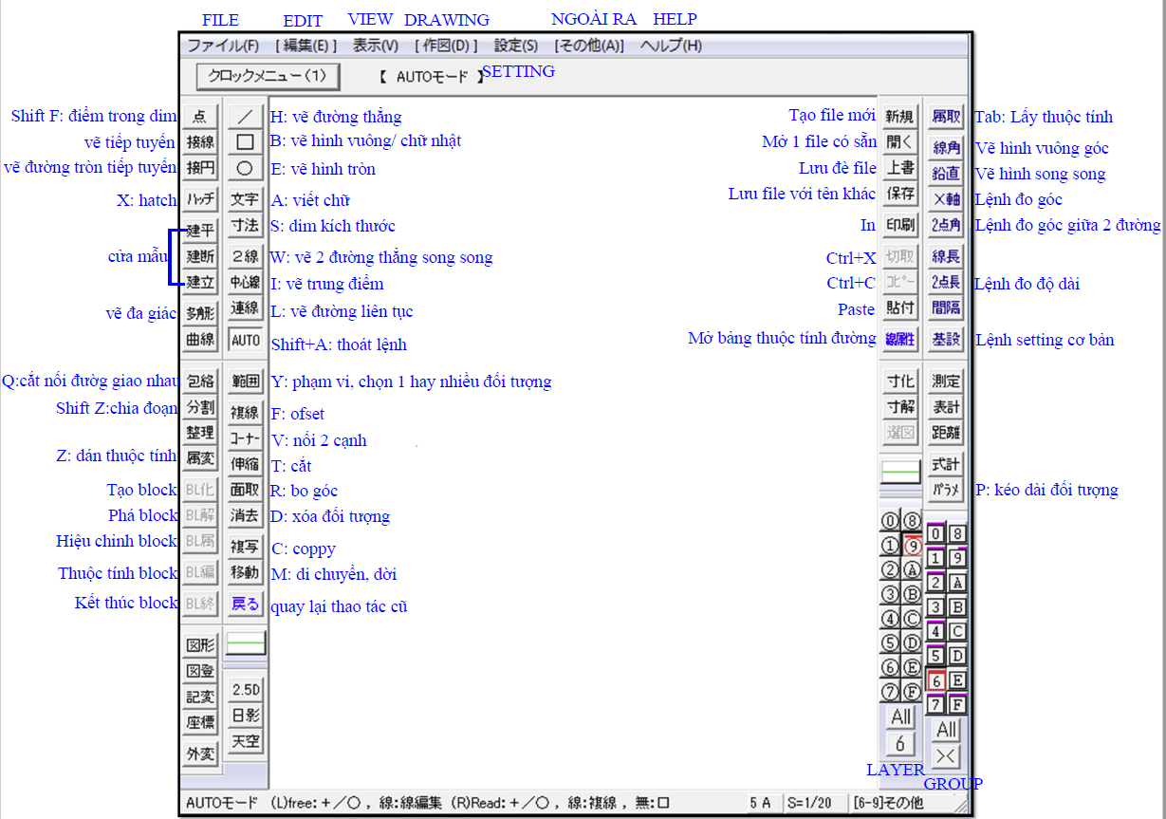The width and height of the screenshot is (1166, 819).
Task: Select the 2線 double line tool
Action: (246, 256)
